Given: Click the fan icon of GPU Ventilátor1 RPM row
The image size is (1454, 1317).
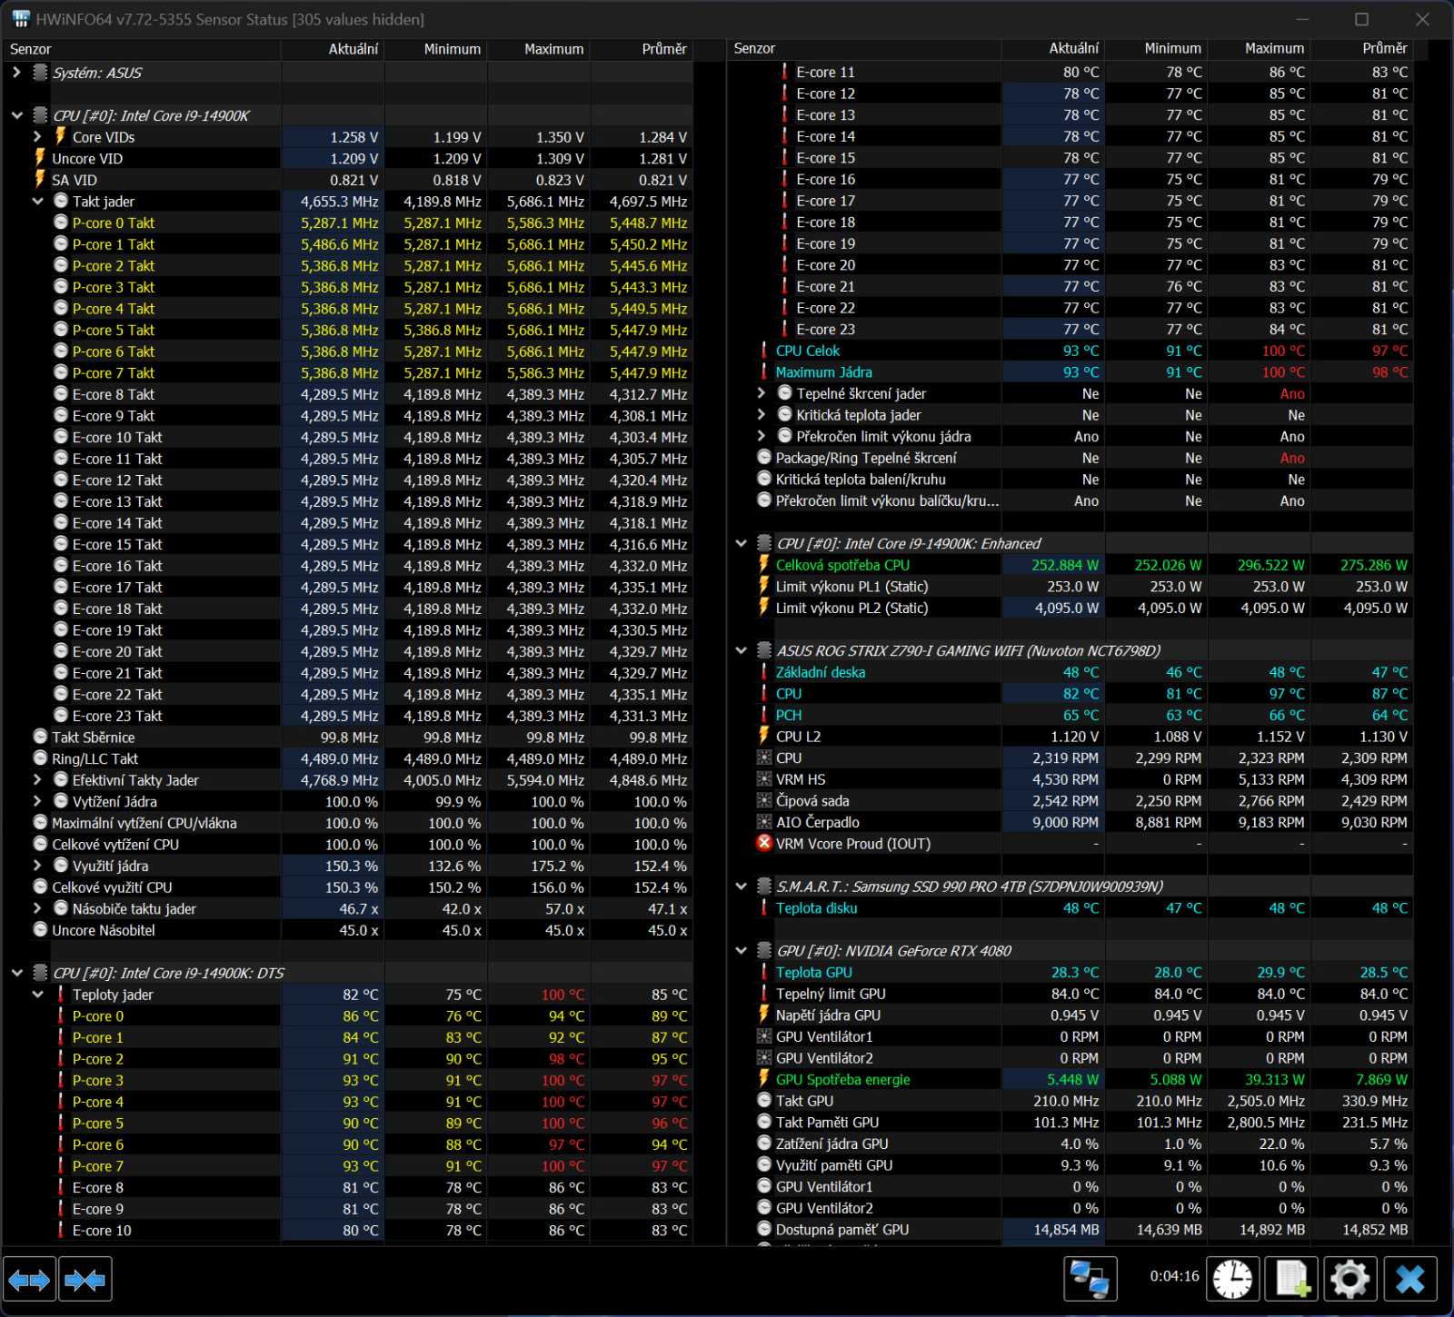Looking at the screenshot, I should click(x=764, y=1036).
